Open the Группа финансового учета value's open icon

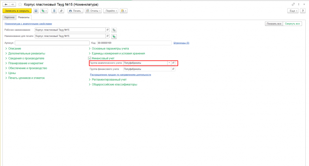click(173, 69)
